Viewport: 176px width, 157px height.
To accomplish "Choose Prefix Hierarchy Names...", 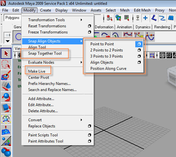I will [49, 84].
